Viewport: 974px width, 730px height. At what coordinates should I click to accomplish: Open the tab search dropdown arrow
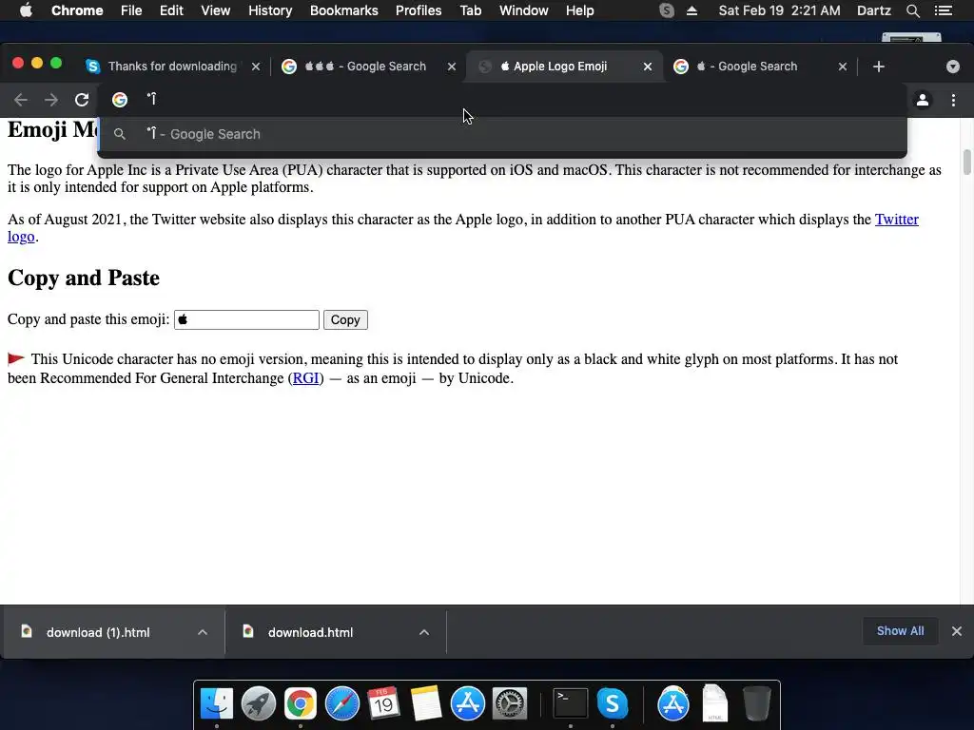point(953,67)
